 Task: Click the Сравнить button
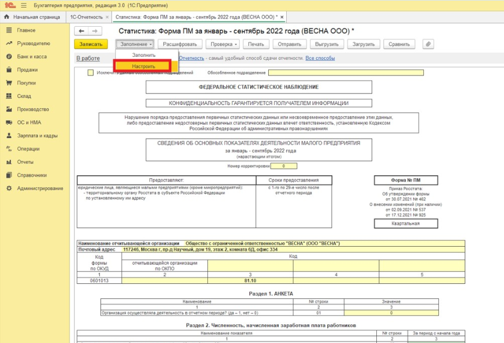coord(399,44)
